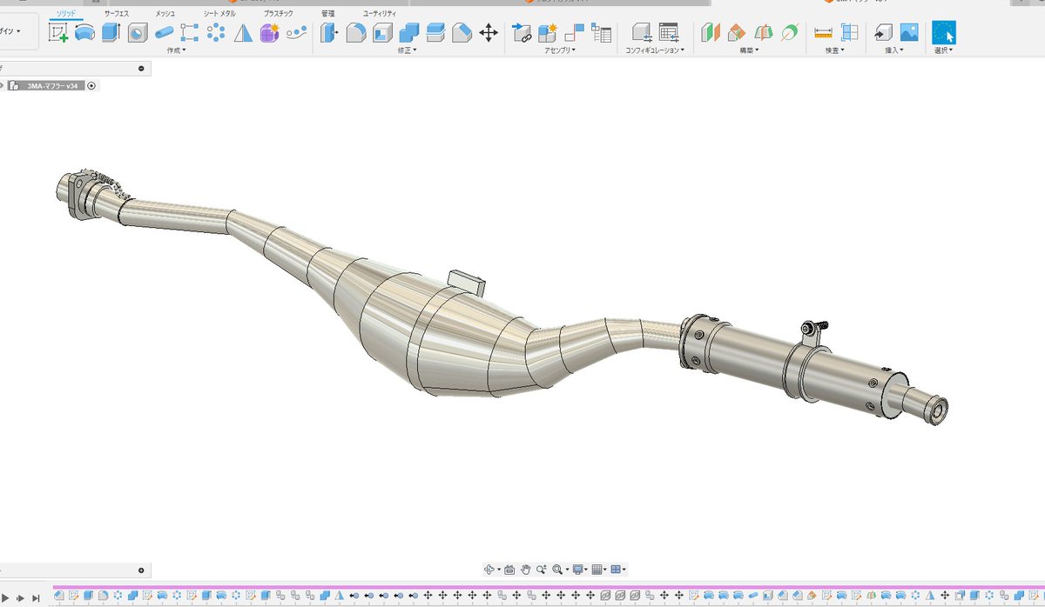Image resolution: width=1045 pixels, height=607 pixels.
Task: Switch to the プラスチック tab
Action: click(279, 14)
